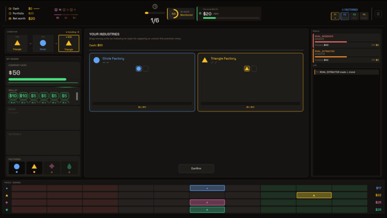This screenshot has height=218, width=387.
Task: Toggle the filled blue capacity slot in Circle Factory
Action: [139, 69]
